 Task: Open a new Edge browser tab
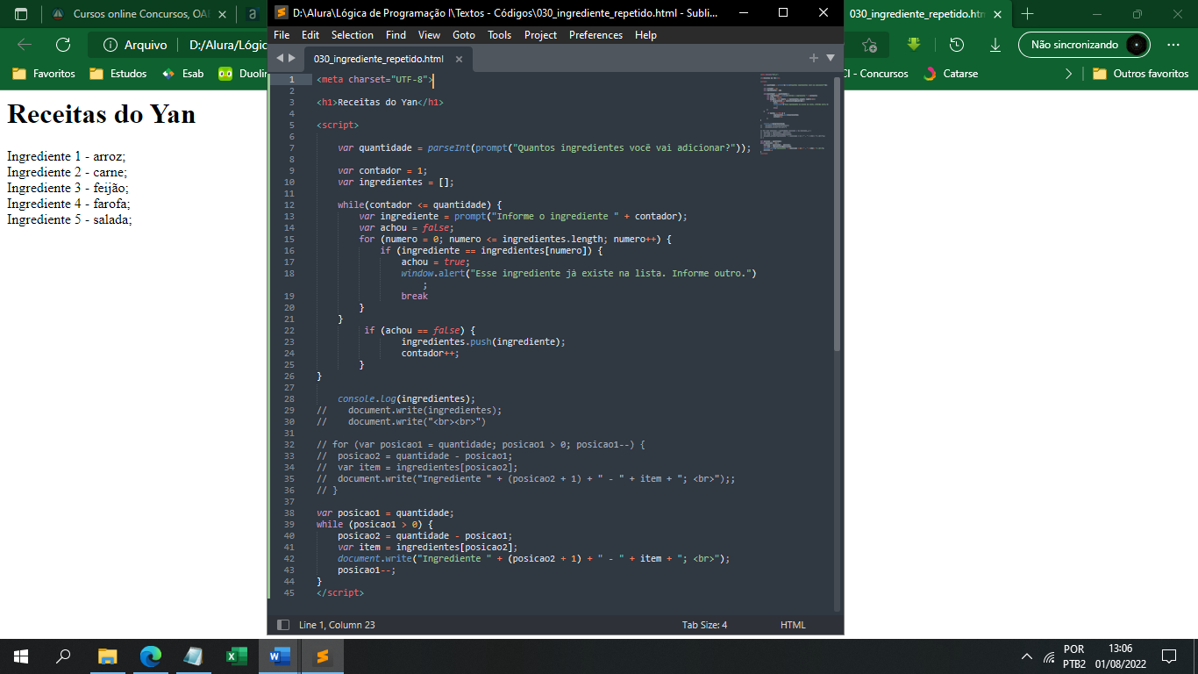[x=1028, y=14]
